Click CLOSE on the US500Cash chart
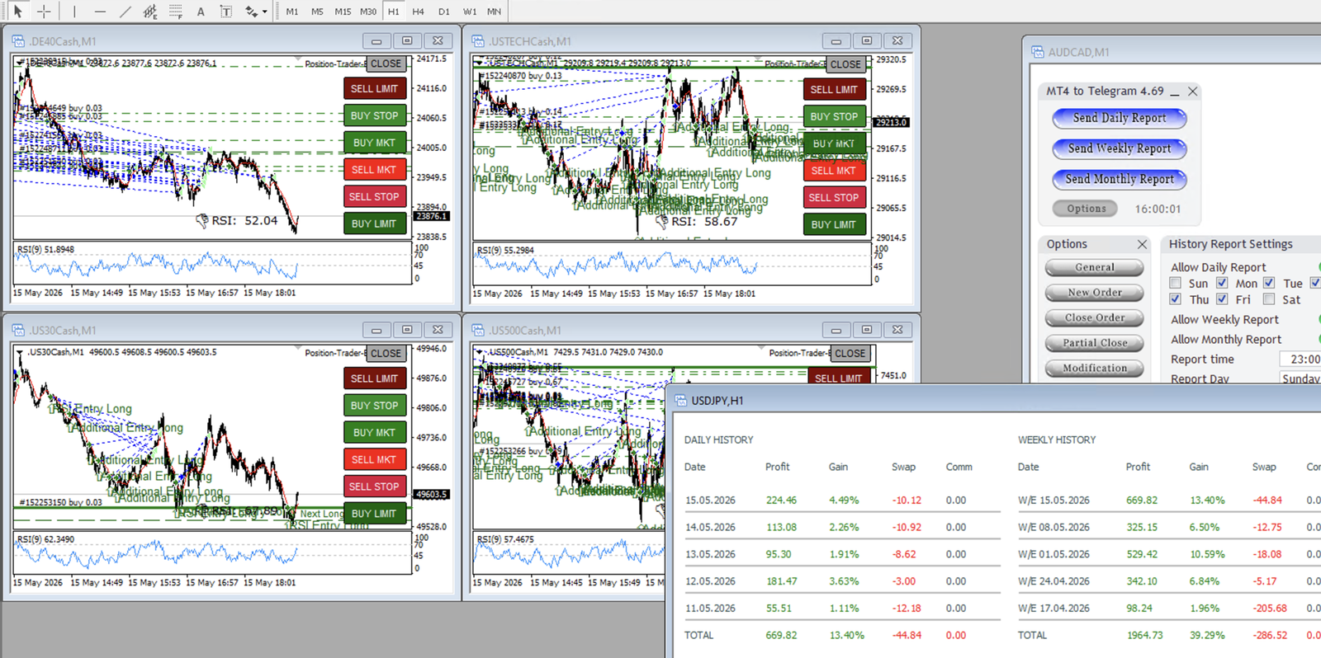Viewport: 1321px width, 658px height. pyautogui.click(x=850, y=353)
